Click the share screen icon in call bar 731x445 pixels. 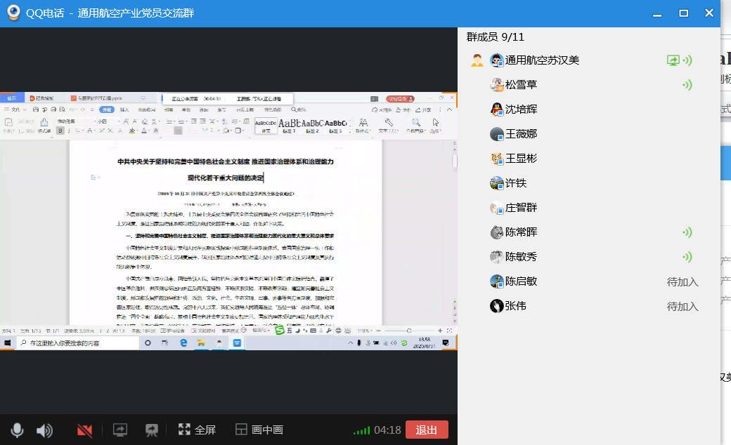(119, 430)
